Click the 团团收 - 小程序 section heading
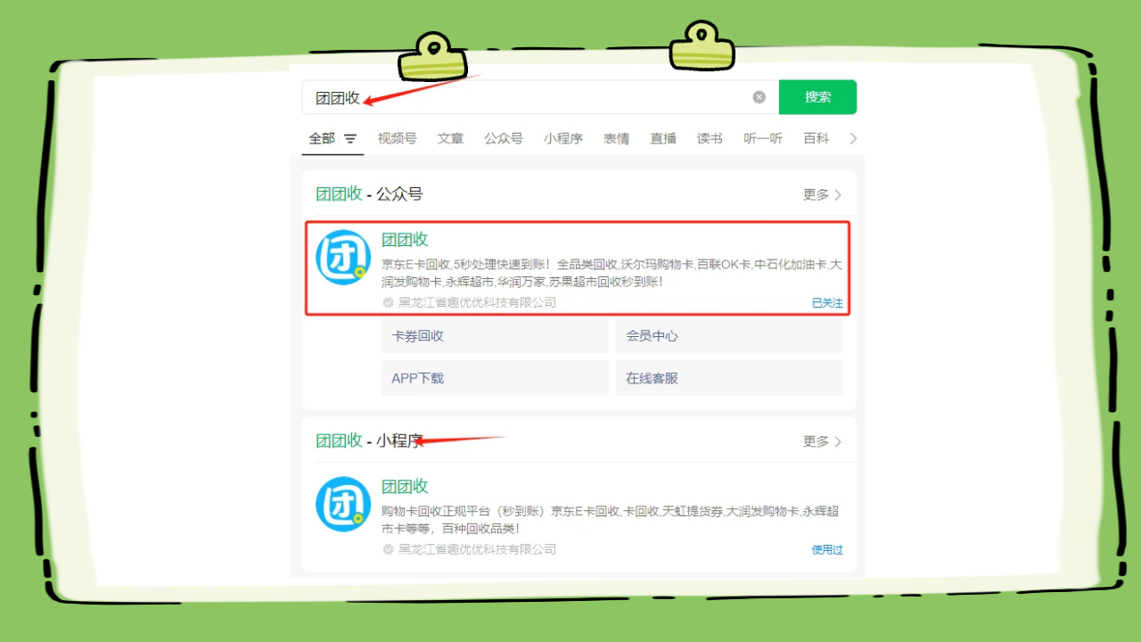The height and width of the screenshot is (642, 1141). coord(369,440)
